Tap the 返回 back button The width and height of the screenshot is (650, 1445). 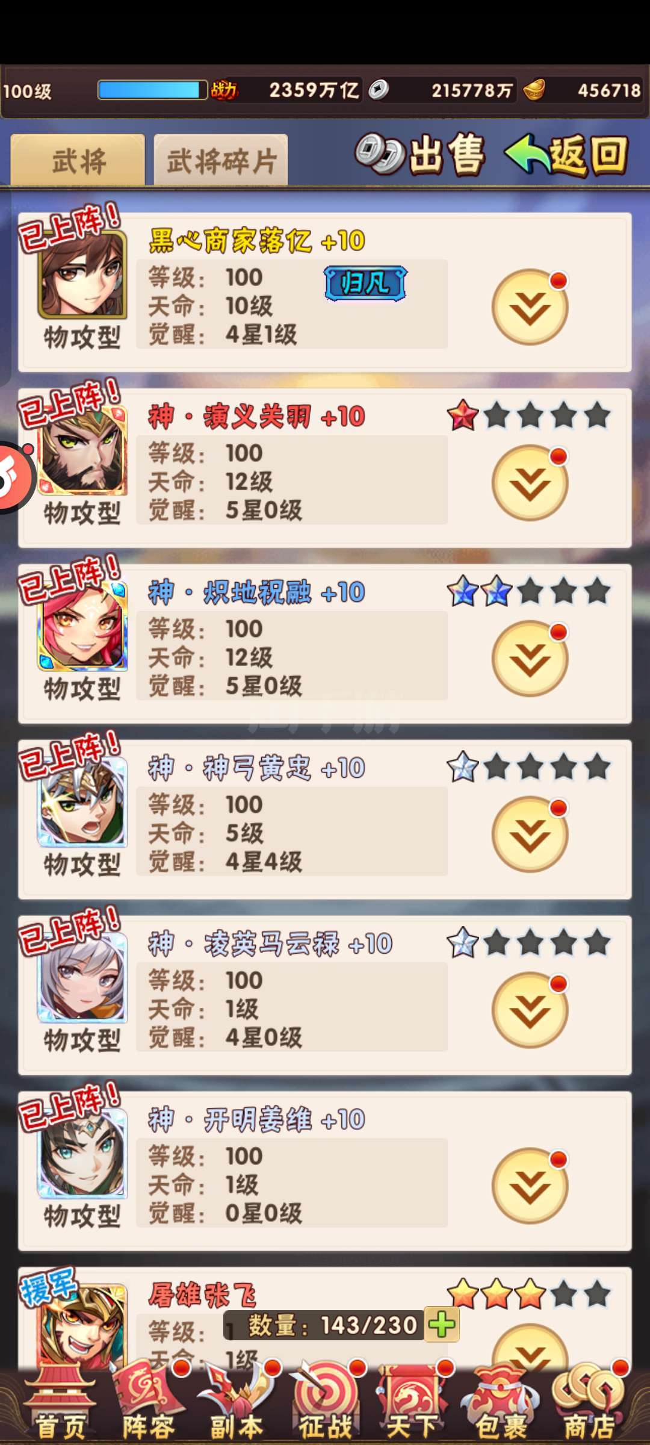566,155
